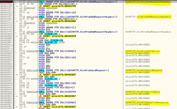Select the WINHTTP.WinHttpReceiveResponse comment
Screen dimensions: 177x109
(147, 103)
